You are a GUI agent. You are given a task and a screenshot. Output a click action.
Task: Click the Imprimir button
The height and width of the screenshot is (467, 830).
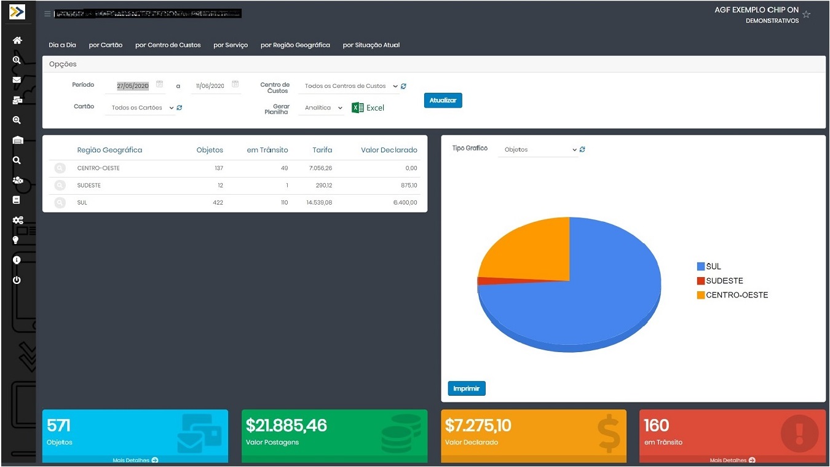[467, 388]
